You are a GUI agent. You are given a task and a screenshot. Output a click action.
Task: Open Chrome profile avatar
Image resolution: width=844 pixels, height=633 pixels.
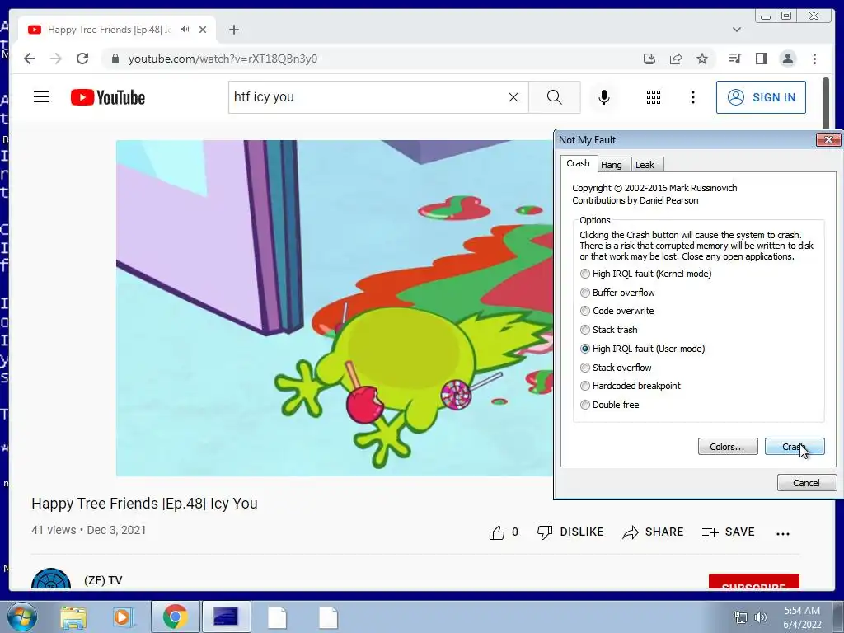(x=787, y=59)
